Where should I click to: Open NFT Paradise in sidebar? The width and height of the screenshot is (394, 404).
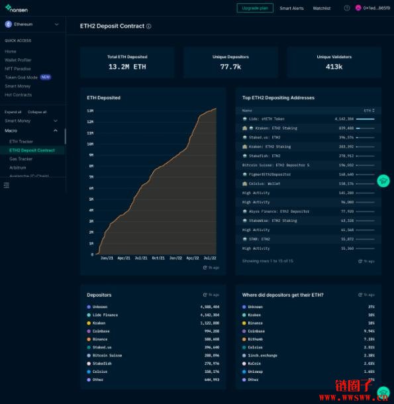point(17,69)
